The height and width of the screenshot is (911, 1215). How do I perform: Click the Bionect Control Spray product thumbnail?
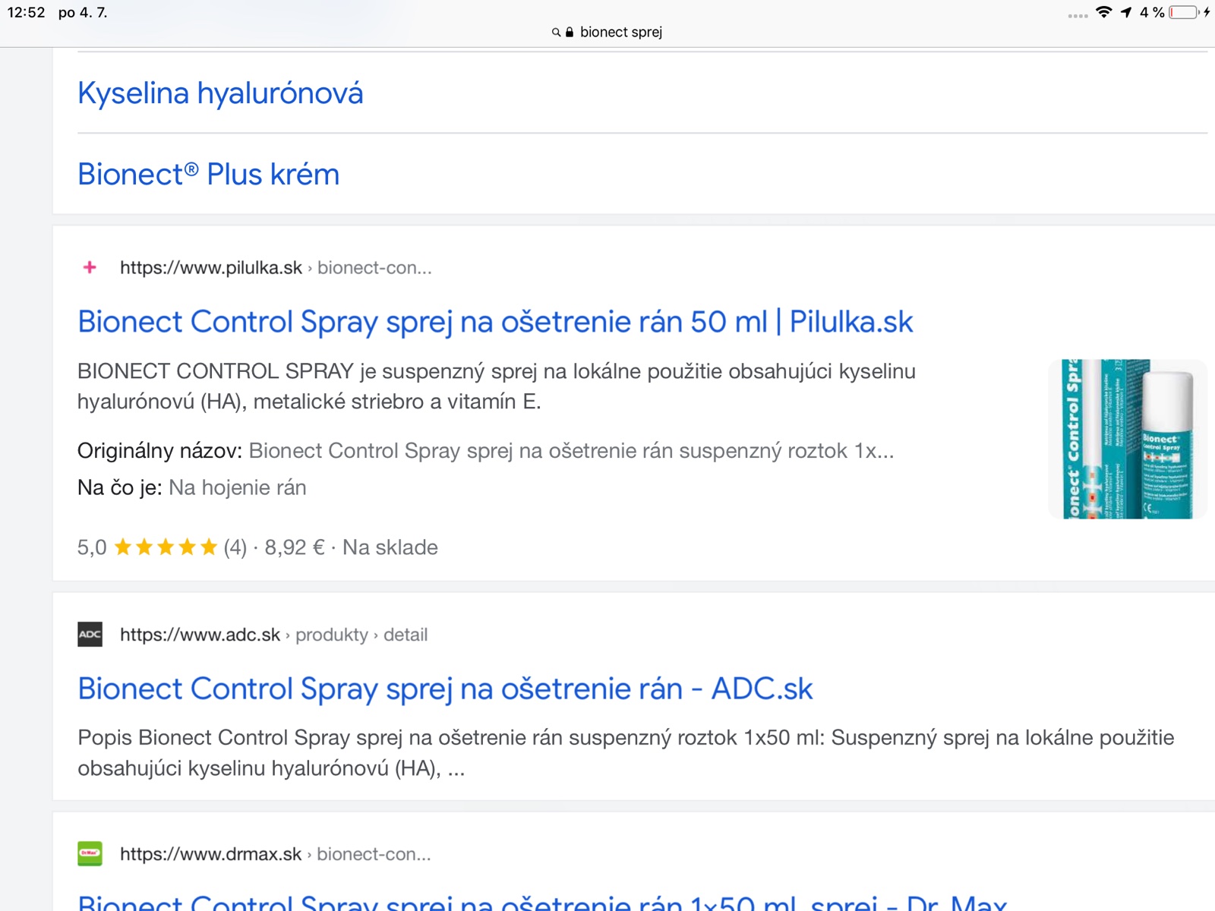click(1127, 439)
